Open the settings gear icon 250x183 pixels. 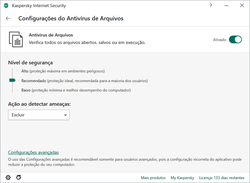tap(8, 178)
